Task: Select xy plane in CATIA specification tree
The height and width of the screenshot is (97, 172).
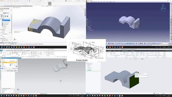Action: tap(90, 21)
